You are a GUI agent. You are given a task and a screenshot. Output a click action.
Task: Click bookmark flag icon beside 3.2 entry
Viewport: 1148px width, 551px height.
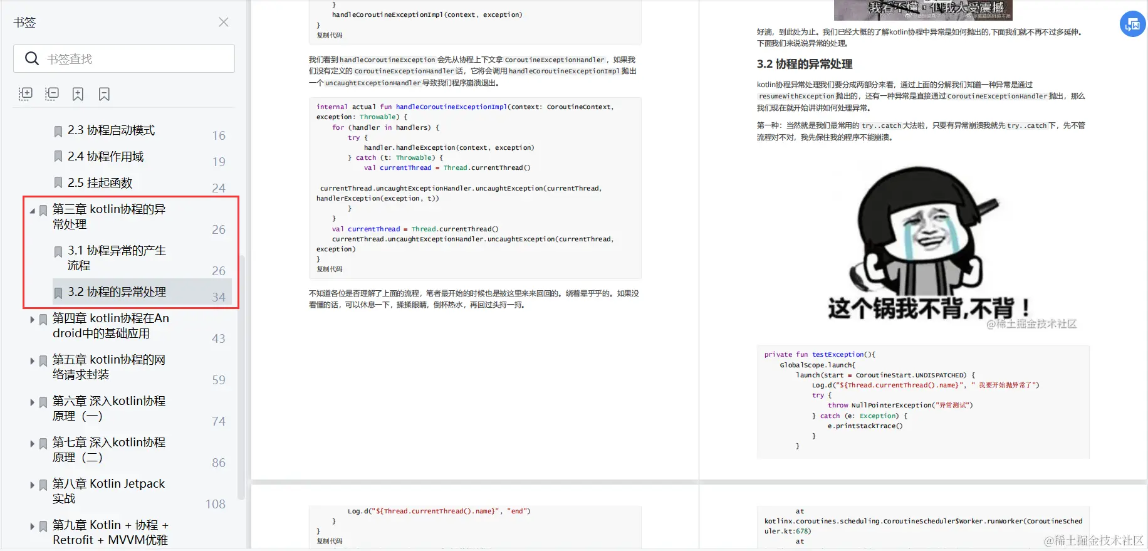coord(58,293)
